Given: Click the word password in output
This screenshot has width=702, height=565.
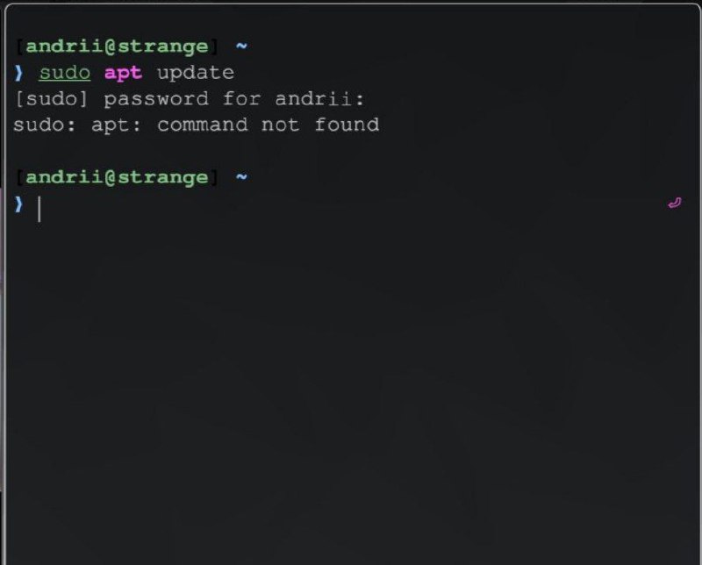Looking at the screenshot, I should pos(156,100).
